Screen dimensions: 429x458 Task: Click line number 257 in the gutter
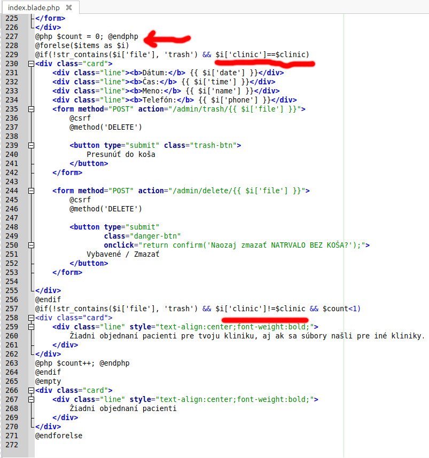click(11, 309)
